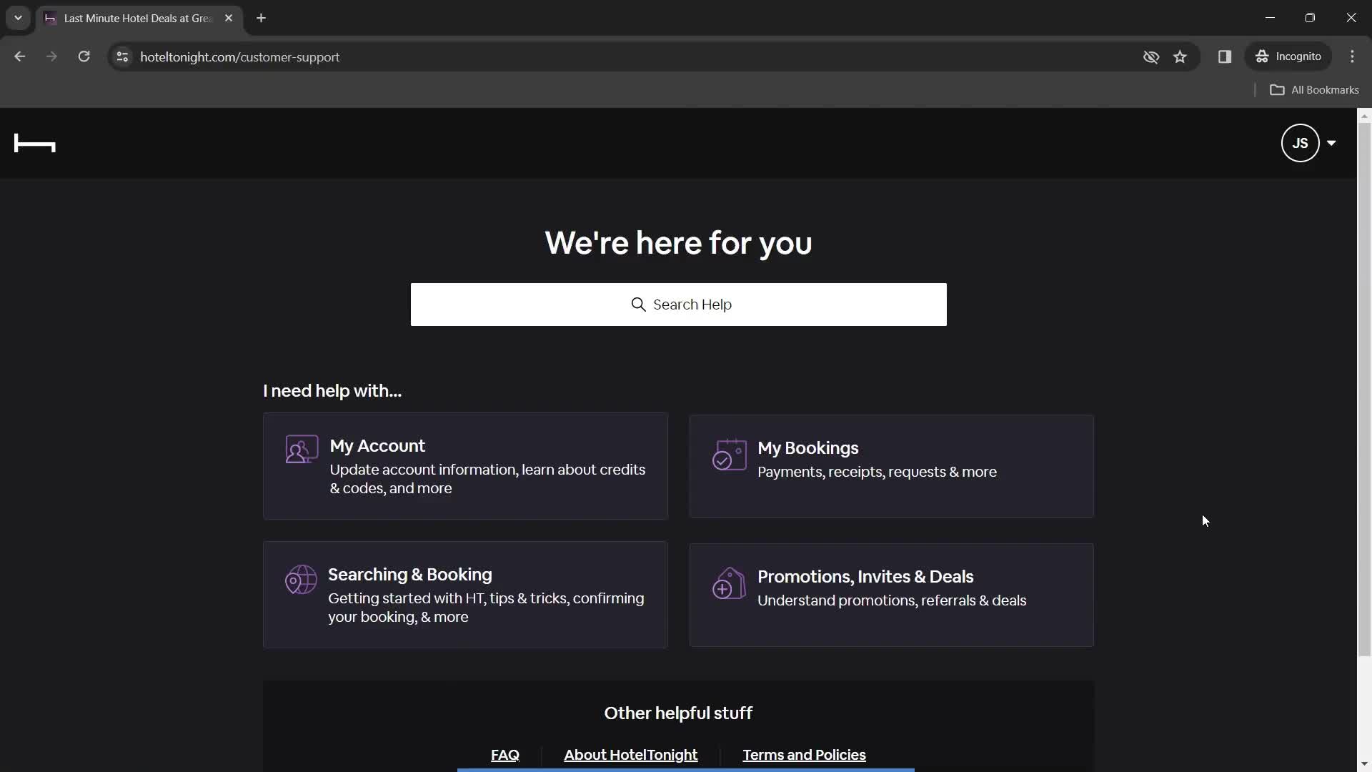The image size is (1372, 772).
Task: Open the About HotelTonight link
Action: point(630,755)
